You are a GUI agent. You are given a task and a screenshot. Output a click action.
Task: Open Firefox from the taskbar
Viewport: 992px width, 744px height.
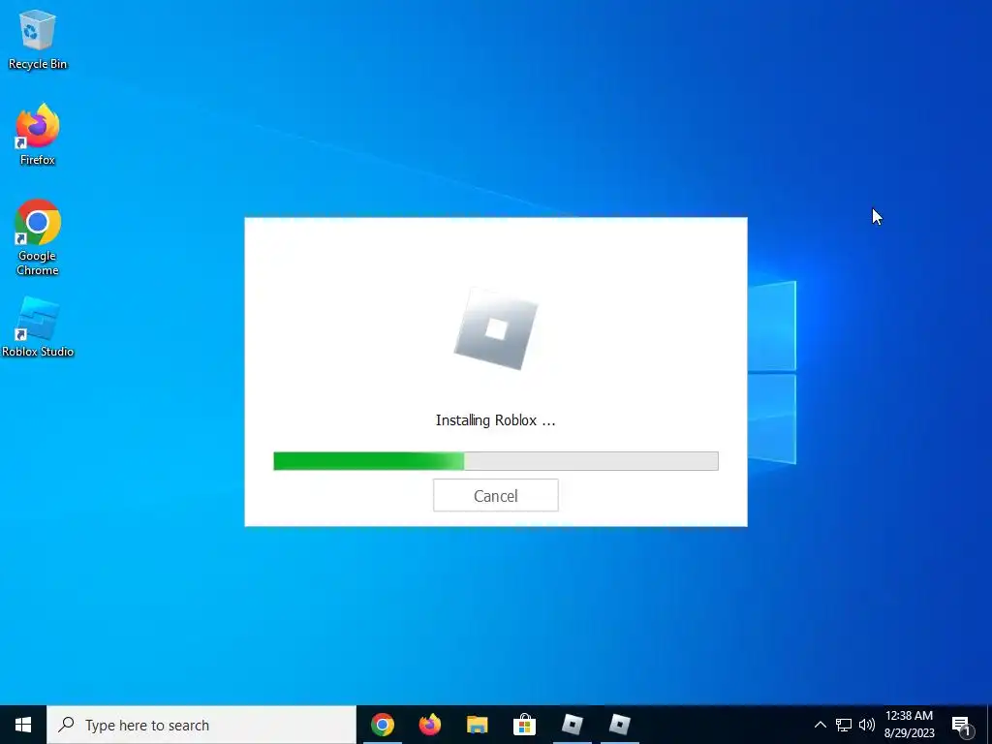pyautogui.click(x=429, y=725)
